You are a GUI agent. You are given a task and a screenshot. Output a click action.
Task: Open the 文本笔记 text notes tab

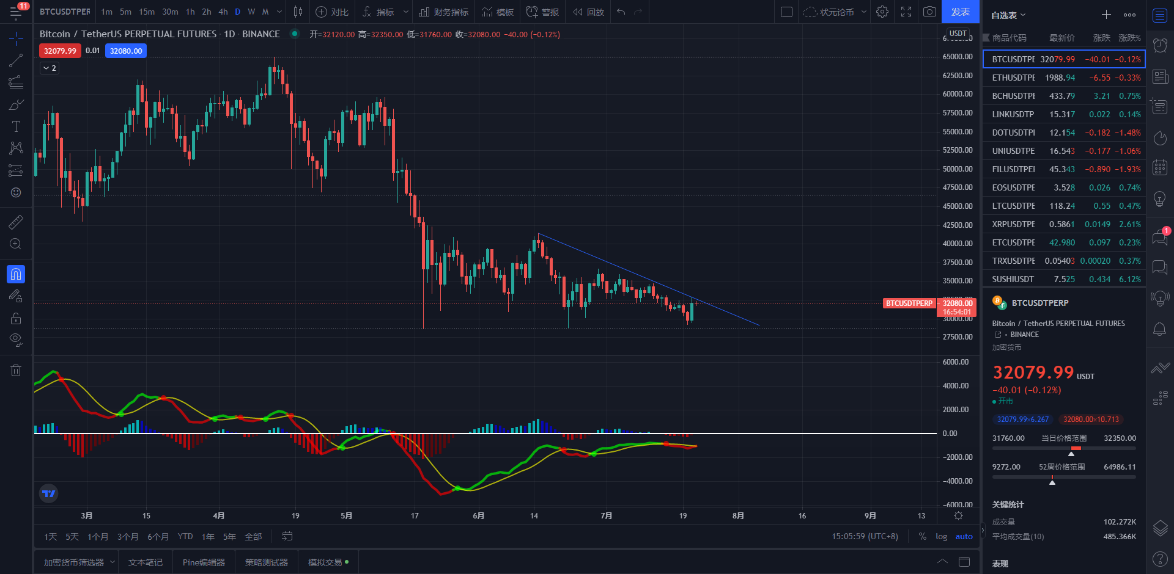[x=146, y=562]
